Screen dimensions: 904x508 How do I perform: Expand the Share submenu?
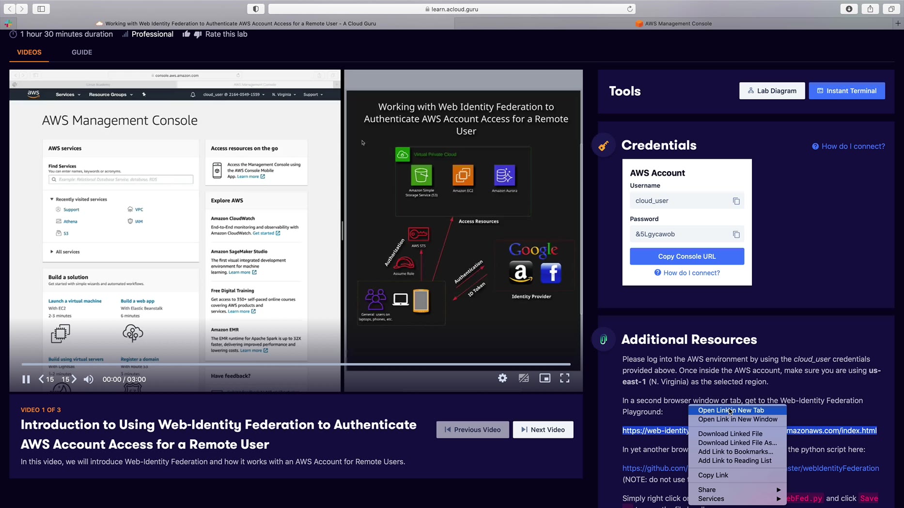tap(737, 490)
